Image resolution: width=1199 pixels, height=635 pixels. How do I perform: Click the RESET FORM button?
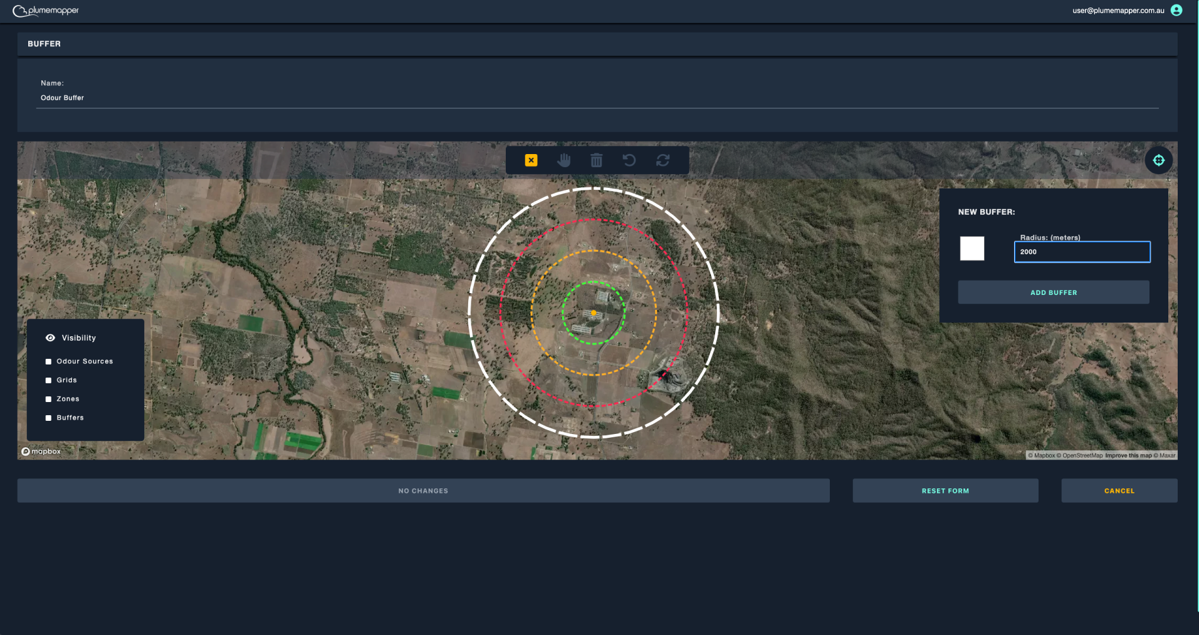(x=945, y=491)
